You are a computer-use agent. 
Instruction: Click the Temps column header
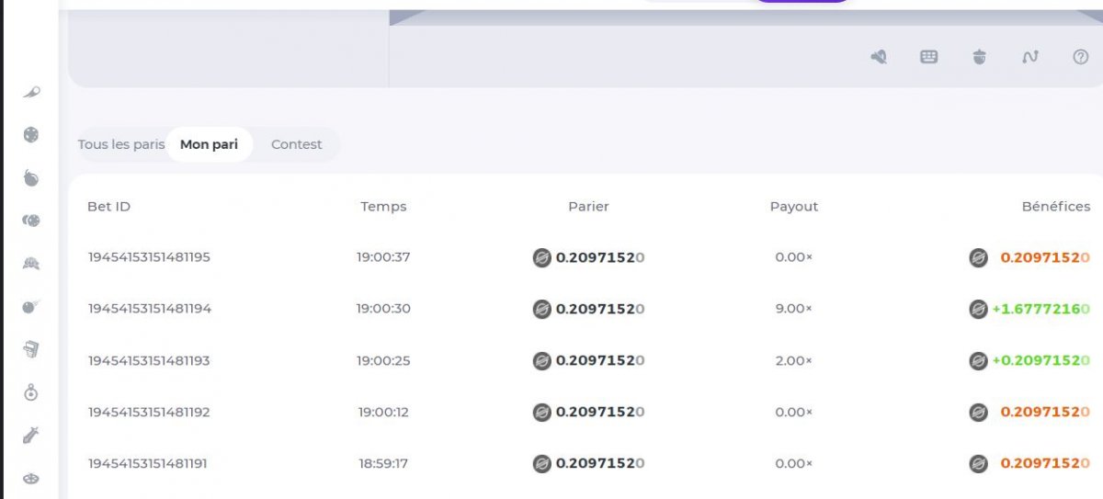pos(383,207)
